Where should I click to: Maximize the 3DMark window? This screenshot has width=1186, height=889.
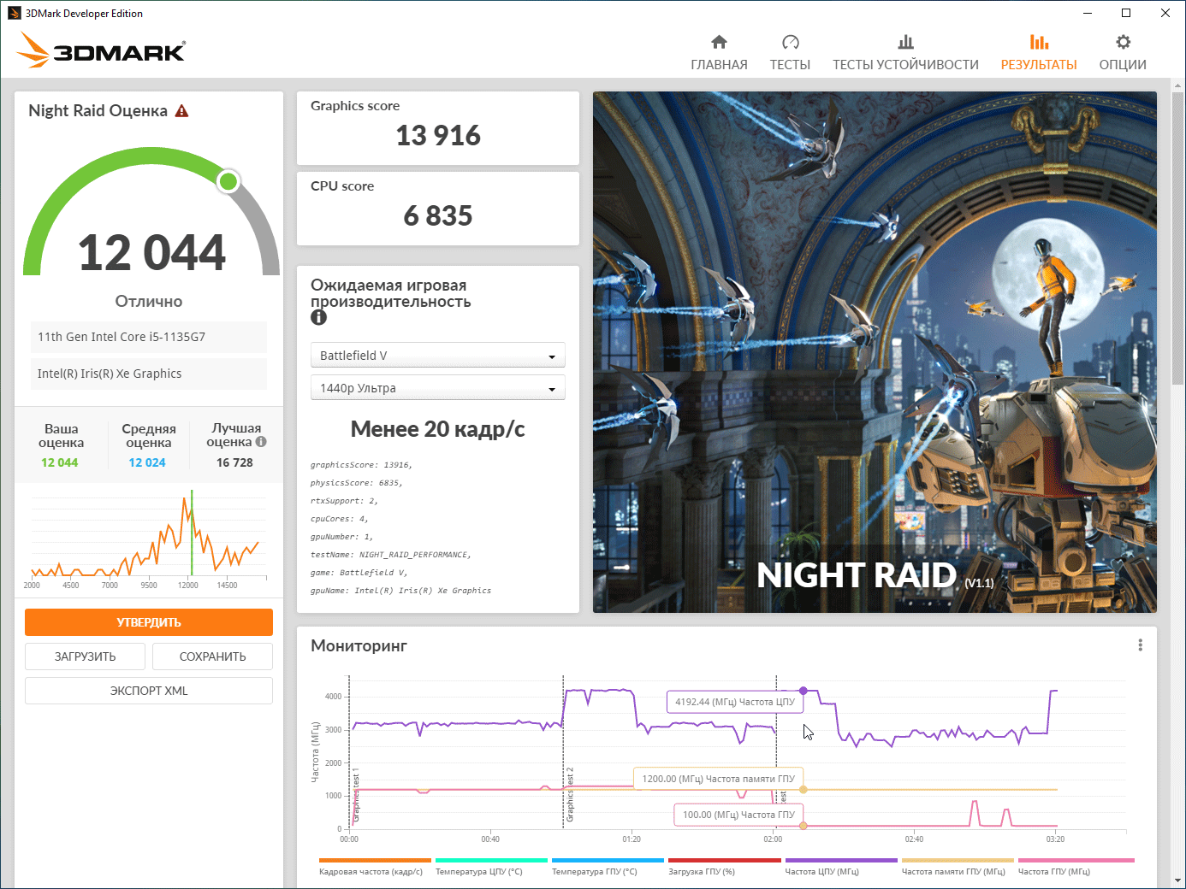click(x=1126, y=13)
